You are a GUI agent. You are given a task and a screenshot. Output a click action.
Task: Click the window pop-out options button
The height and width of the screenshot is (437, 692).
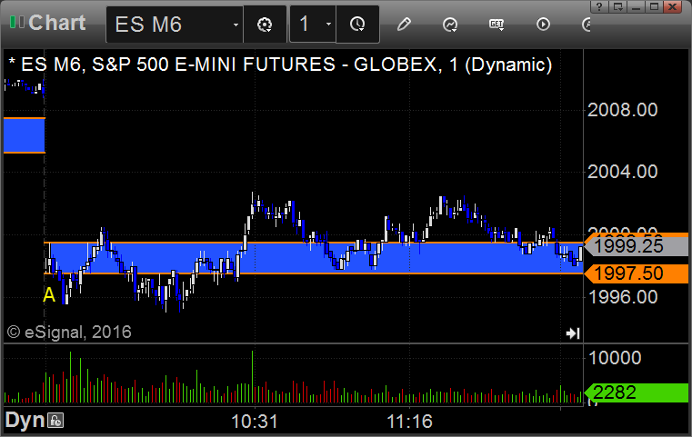[x=617, y=7]
